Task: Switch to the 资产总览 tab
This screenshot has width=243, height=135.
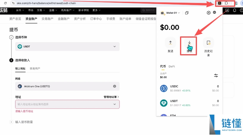Action: click(x=15, y=19)
